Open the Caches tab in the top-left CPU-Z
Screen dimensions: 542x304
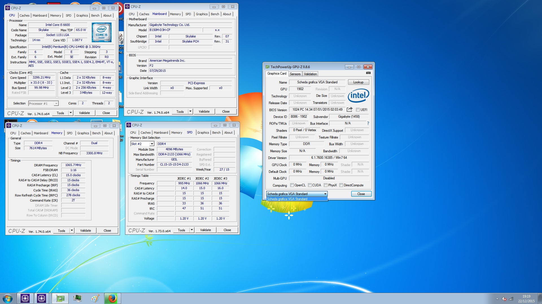[x=24, y=15]
